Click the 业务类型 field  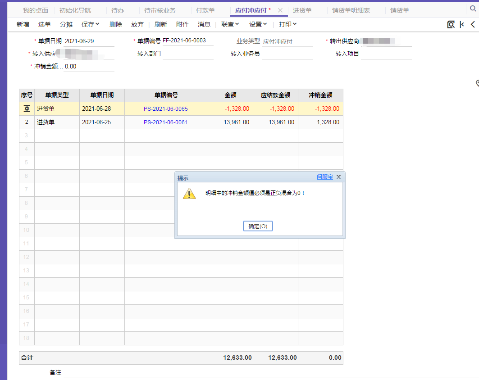coord(287,41)
